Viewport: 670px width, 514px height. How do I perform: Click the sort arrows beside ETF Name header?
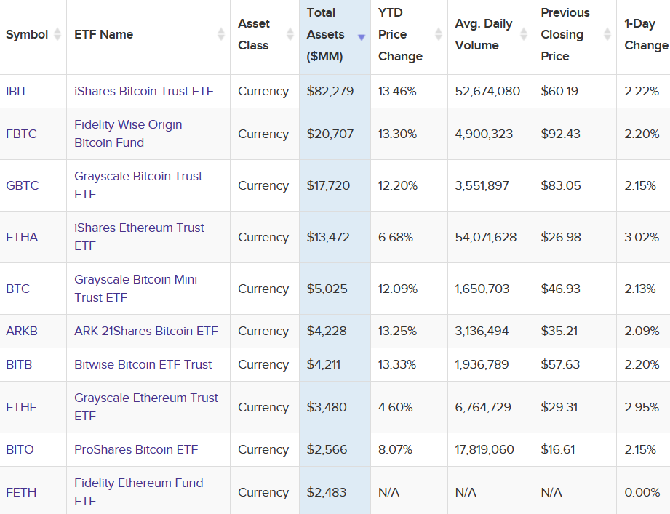pos(221,34)
